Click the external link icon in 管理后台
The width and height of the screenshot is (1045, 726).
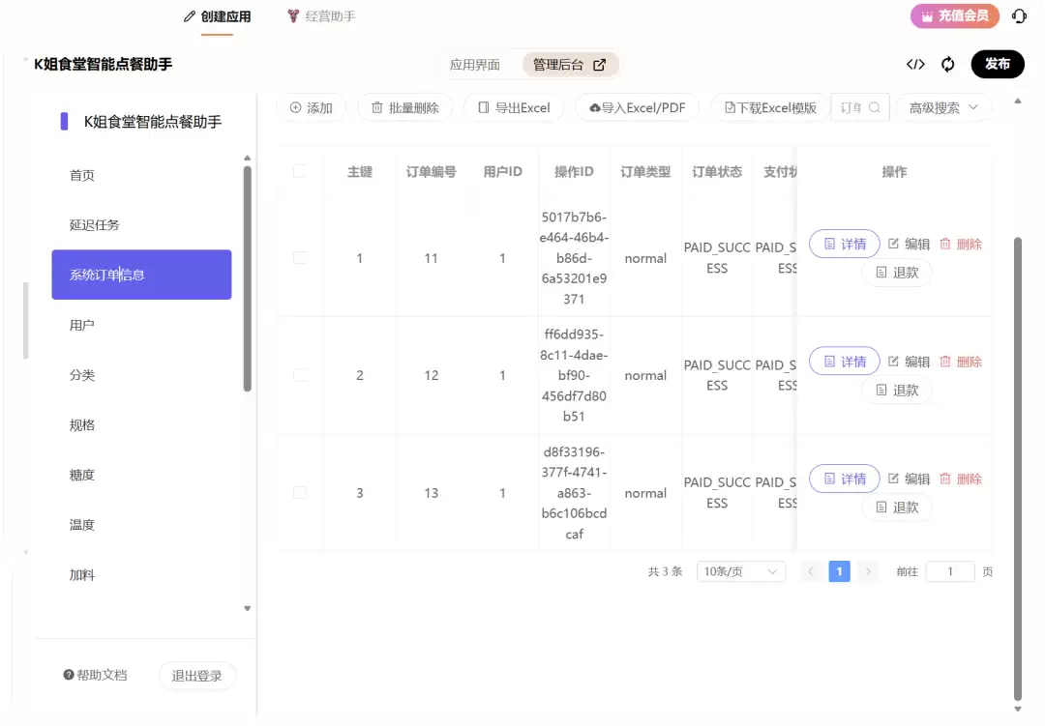(x=599, y=65)
